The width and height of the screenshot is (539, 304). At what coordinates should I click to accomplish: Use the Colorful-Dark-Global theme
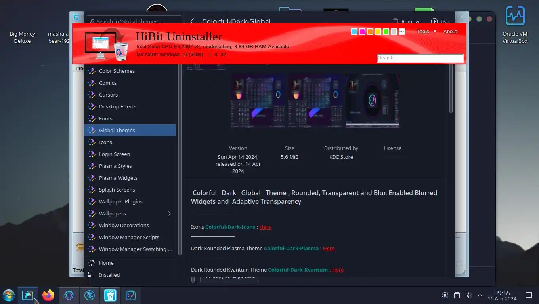(440, 21)
